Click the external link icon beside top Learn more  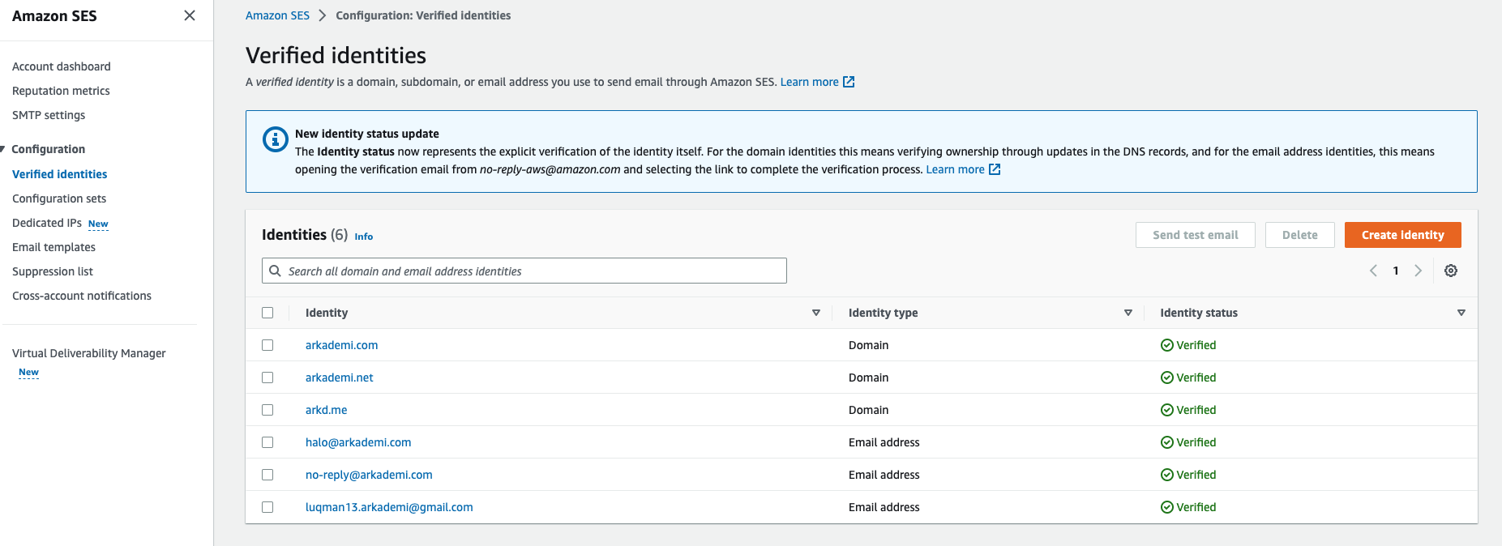[x=849, y=82]
